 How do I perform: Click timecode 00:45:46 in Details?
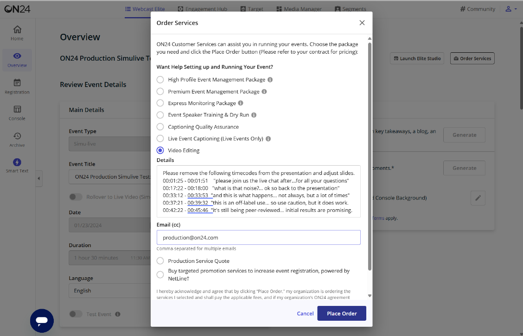(198, 210)
